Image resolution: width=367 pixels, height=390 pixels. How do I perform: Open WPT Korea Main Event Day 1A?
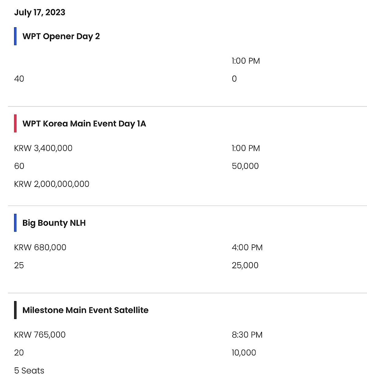(84, 124)
